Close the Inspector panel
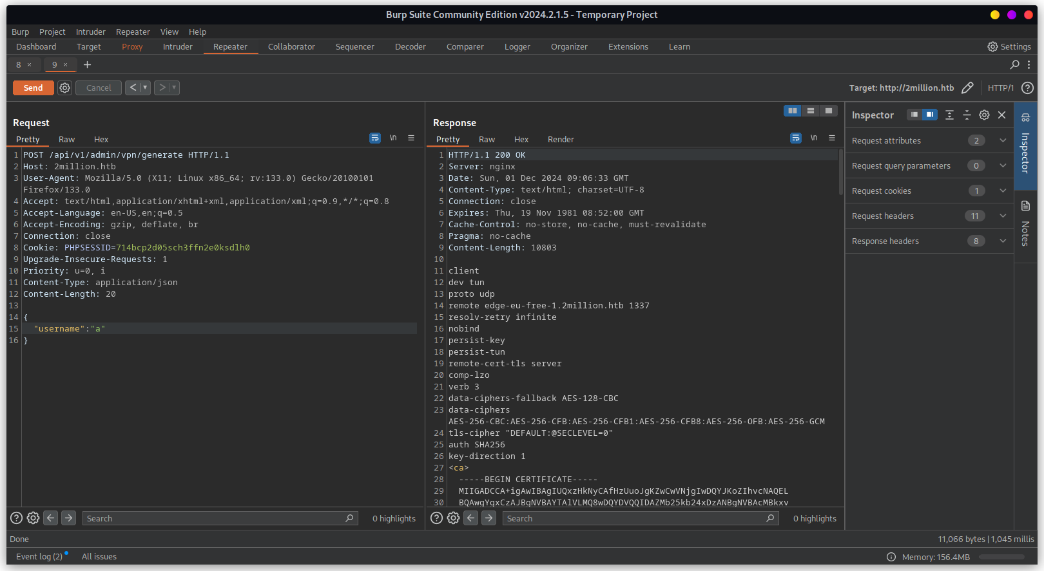The image size is (1044, 571). 1001,115
